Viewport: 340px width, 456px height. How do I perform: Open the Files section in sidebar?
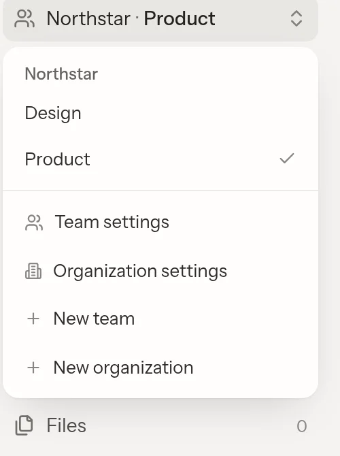[x=160, y=426]
